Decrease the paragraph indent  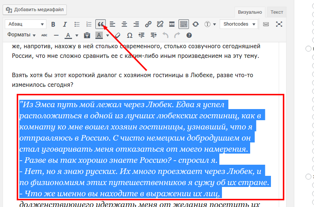click(x=141, y=36)
